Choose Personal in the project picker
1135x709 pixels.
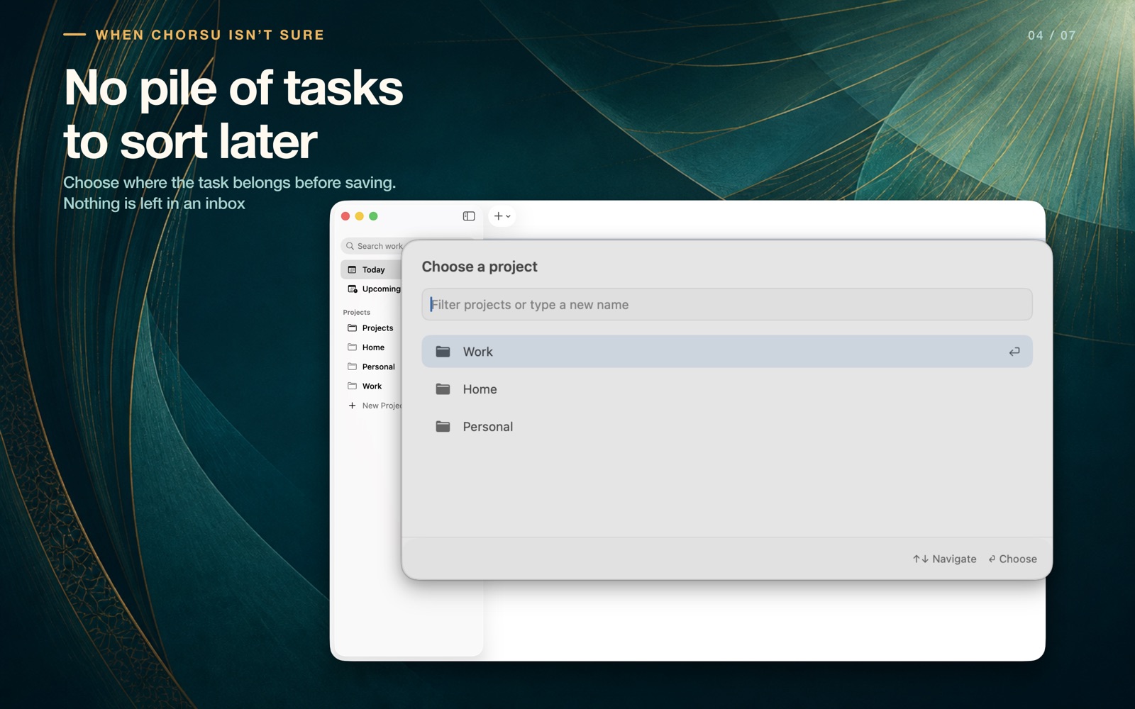pos(727,427)
